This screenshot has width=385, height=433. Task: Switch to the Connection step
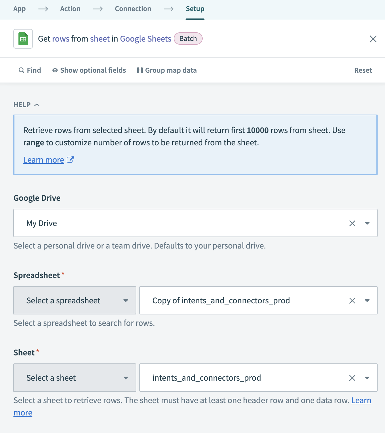coord(133,9)
